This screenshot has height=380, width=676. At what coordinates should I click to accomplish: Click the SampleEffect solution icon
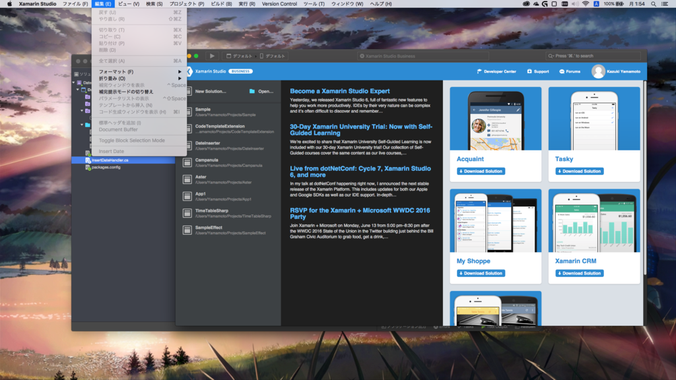click(x=187, y=230)
